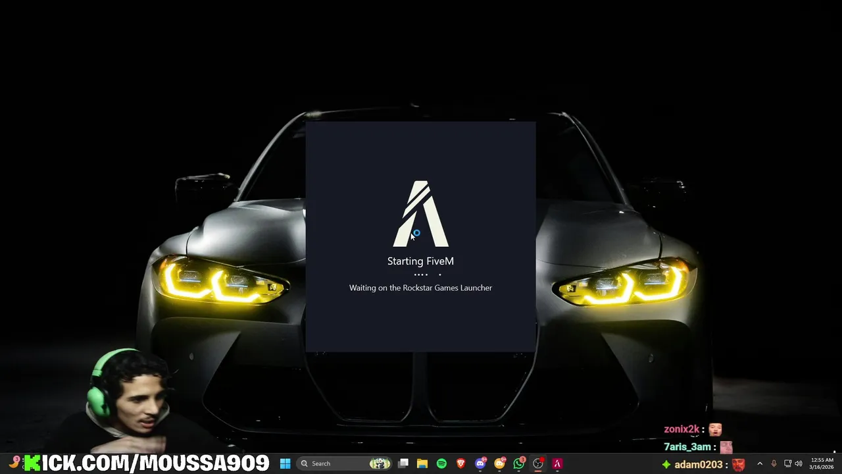Image resolution: width=842 pixels, height=474 pixels.
Task: Click the microphone tray icon
Action: 774,463
